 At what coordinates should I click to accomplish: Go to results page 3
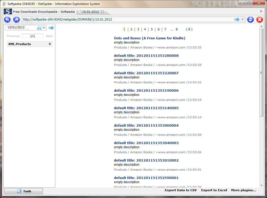138,29
